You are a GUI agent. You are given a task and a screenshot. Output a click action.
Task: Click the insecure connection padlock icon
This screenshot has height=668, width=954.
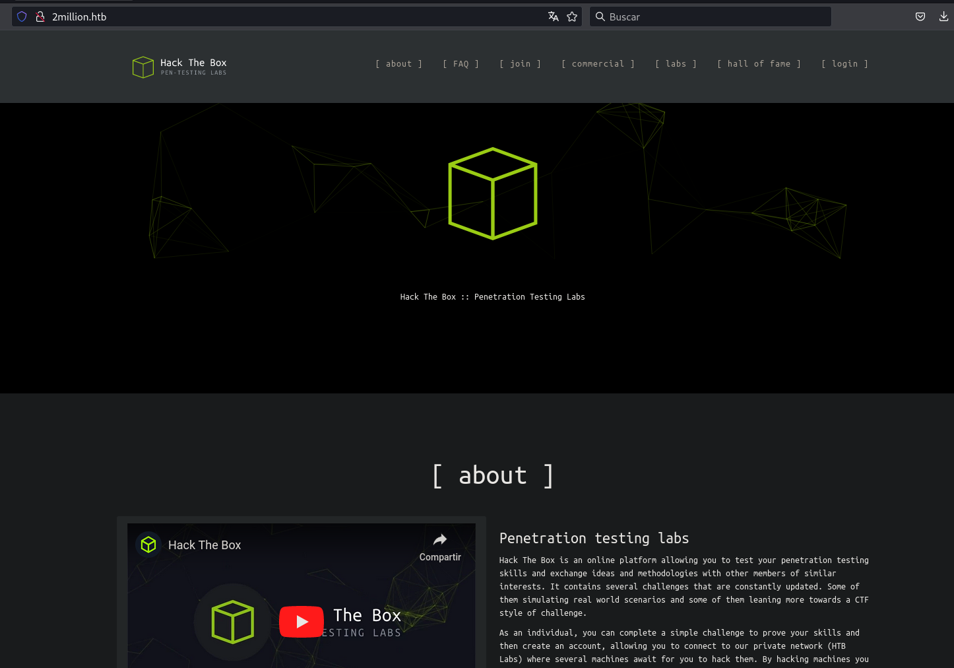[x=40, y=17]
